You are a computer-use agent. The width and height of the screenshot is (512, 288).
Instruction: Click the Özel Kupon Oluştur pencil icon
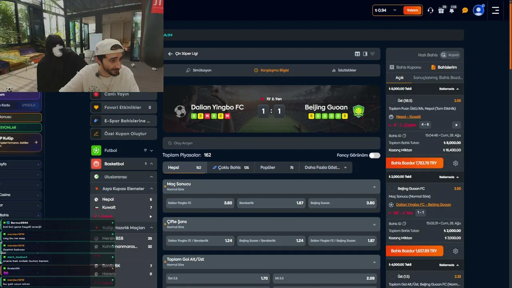pyautogui.click(x=96, y=134)
